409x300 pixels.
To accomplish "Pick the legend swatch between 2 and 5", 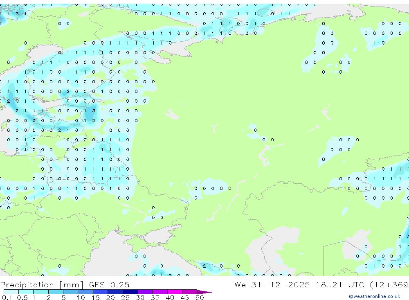I will (x=56, y=292).
